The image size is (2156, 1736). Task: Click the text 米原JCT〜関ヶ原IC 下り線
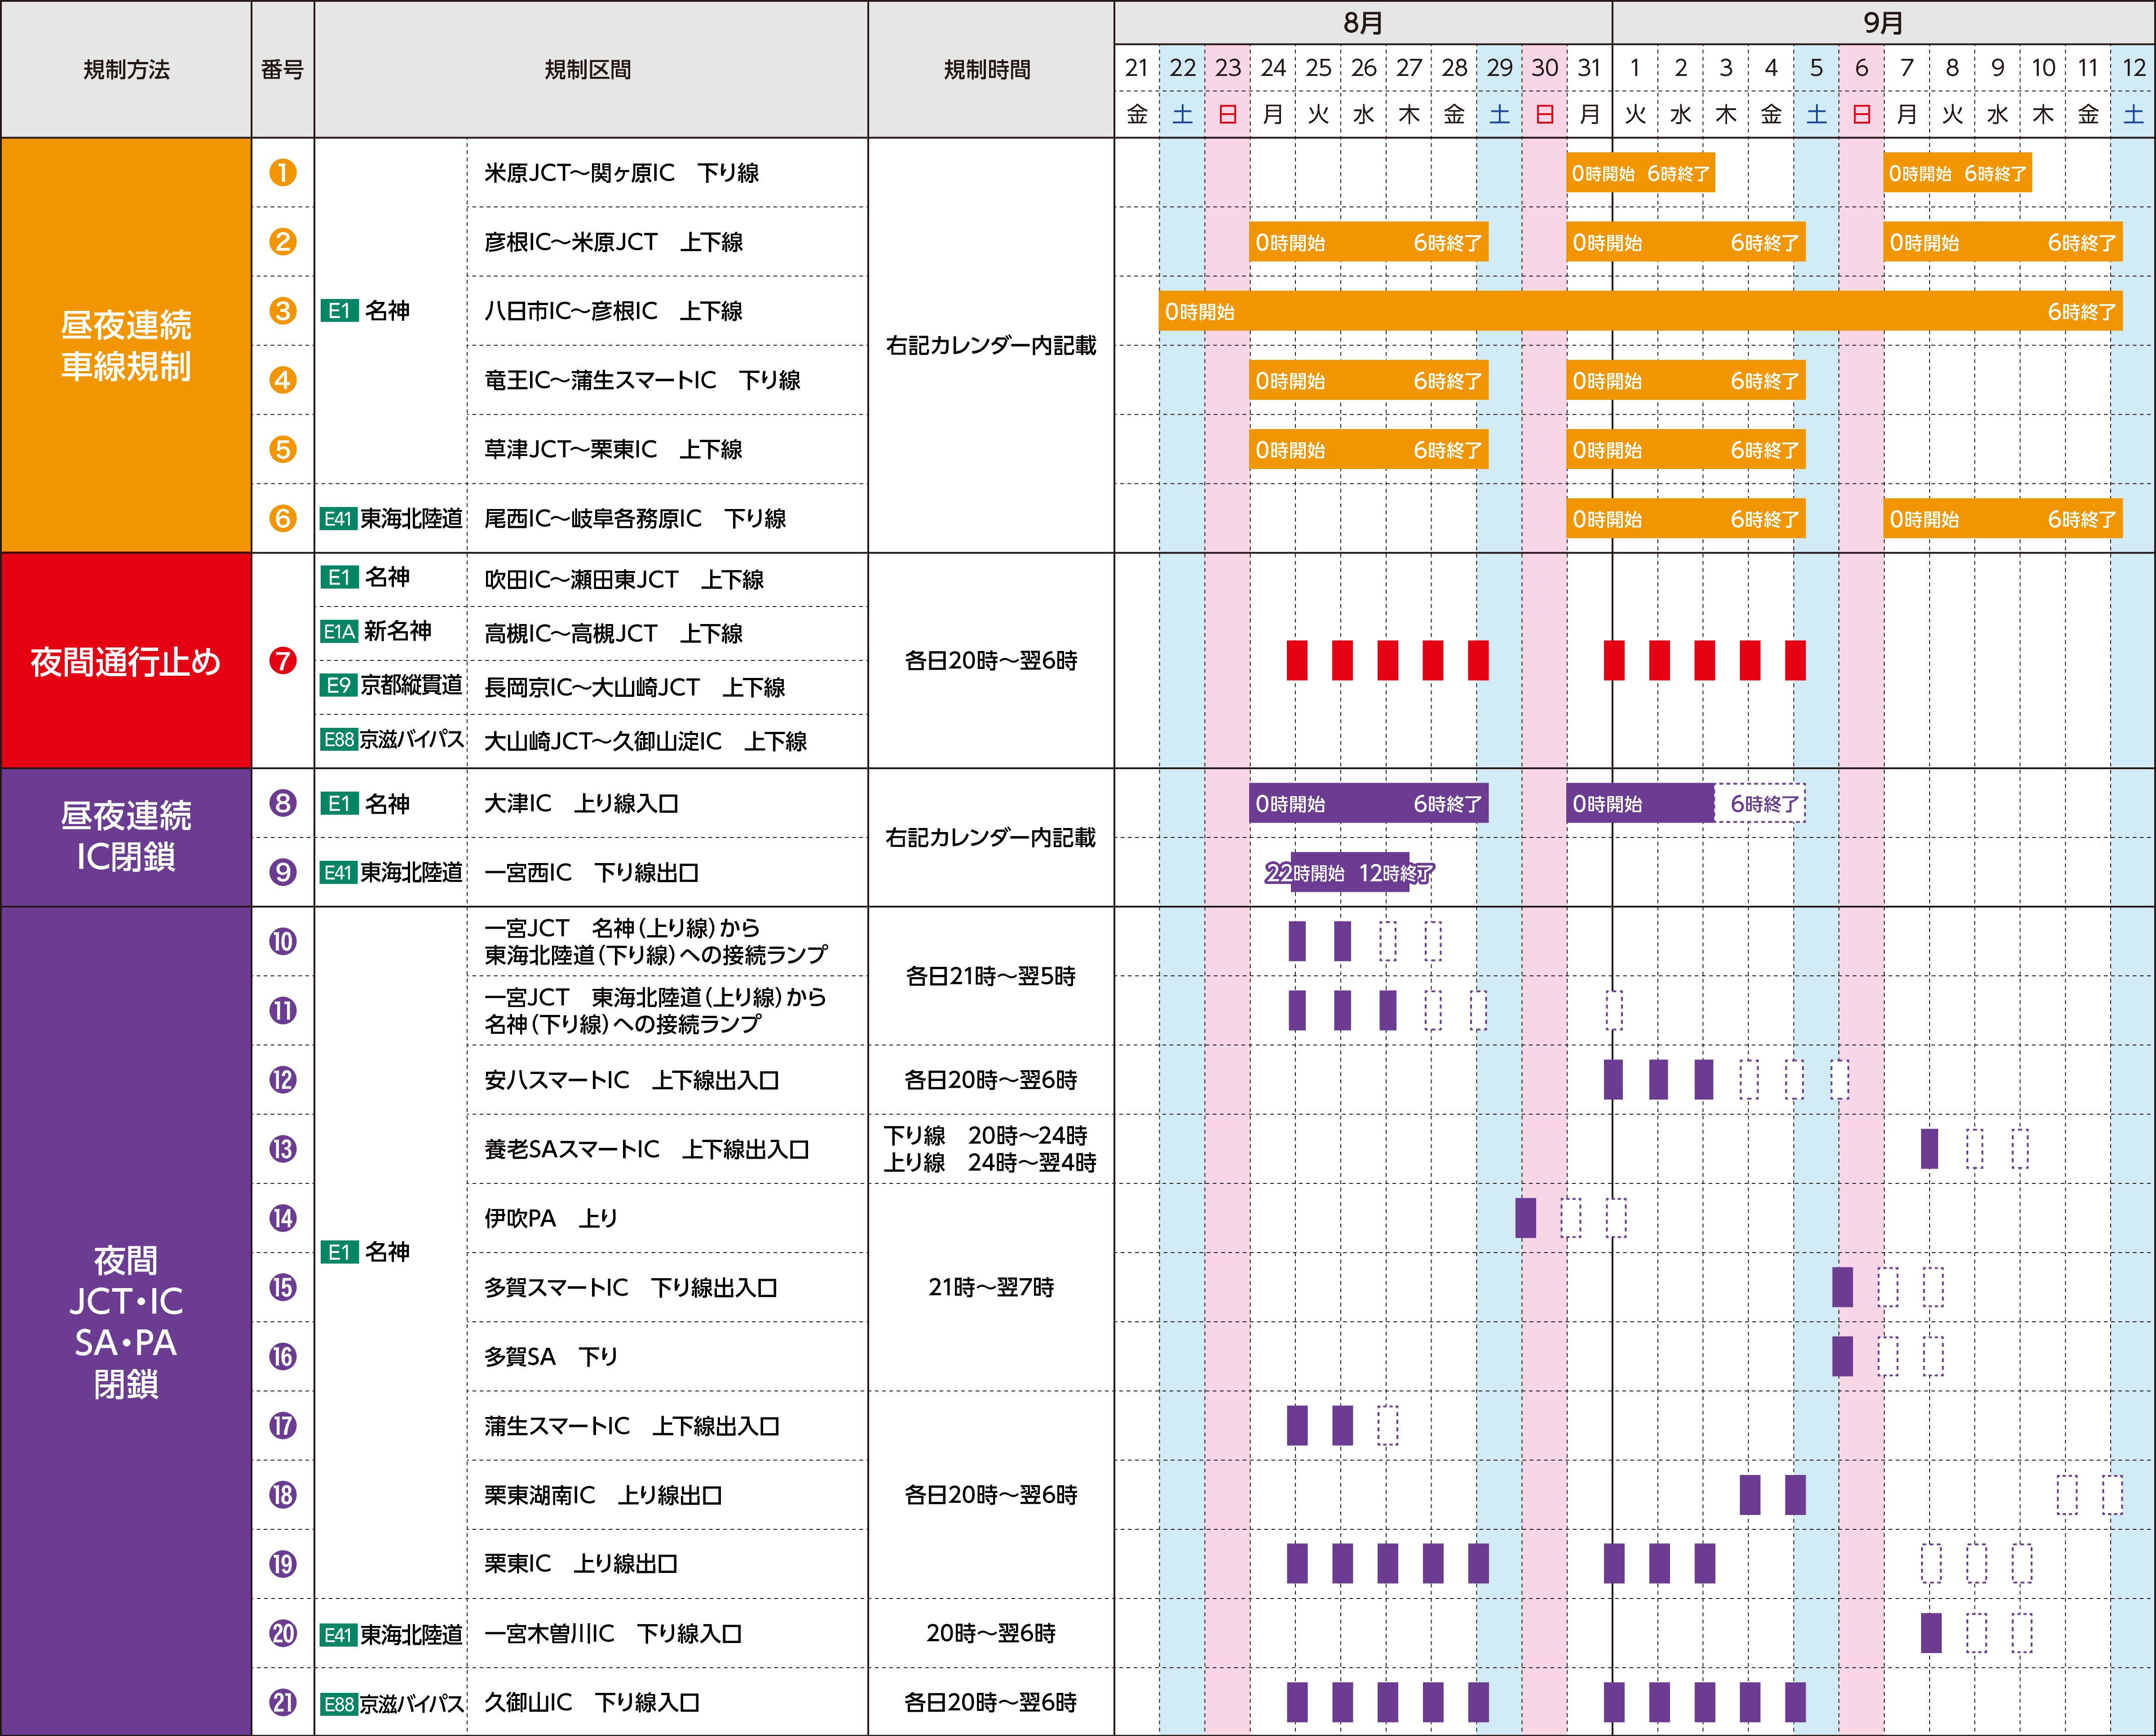click(x=621, y=173)
